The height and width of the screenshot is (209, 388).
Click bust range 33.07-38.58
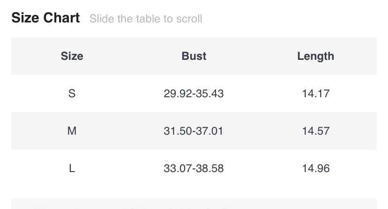pyautogui.click(x=194, y=168)
